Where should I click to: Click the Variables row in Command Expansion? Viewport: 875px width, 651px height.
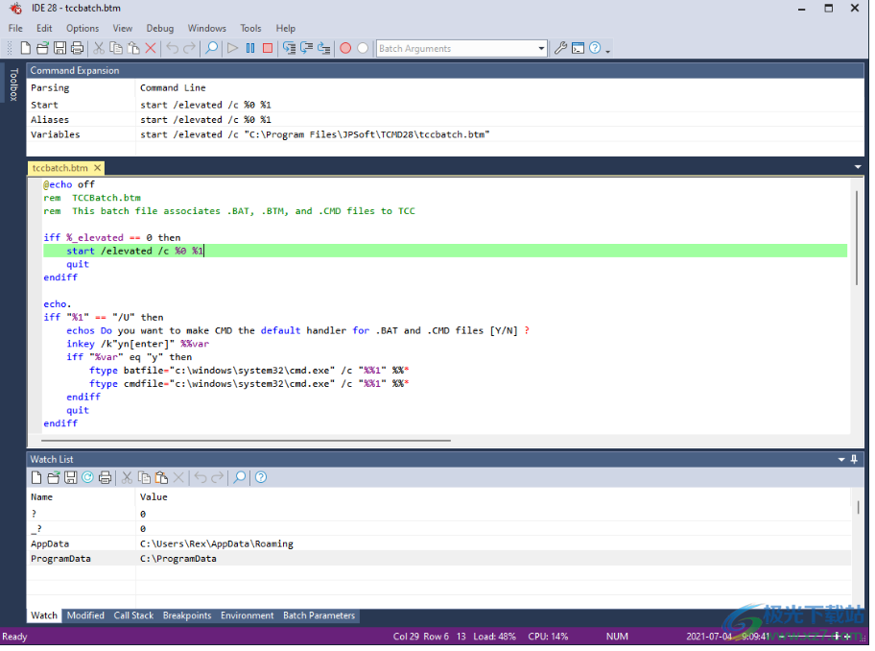(x=445, y=135)
